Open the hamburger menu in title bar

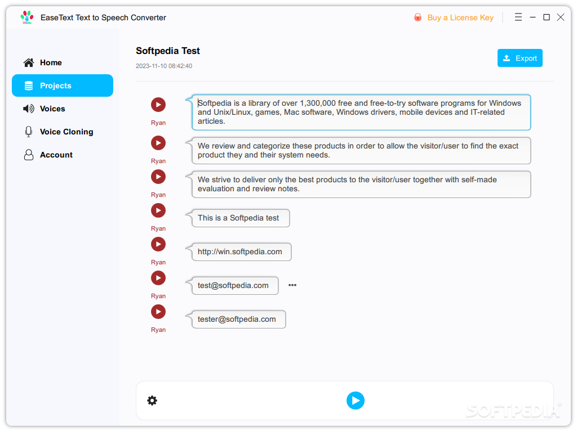(x=518, y=17)
